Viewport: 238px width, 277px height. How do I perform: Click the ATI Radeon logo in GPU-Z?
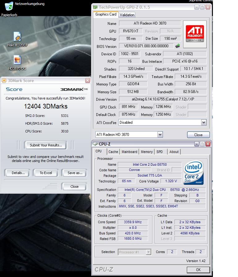point(195,34)
